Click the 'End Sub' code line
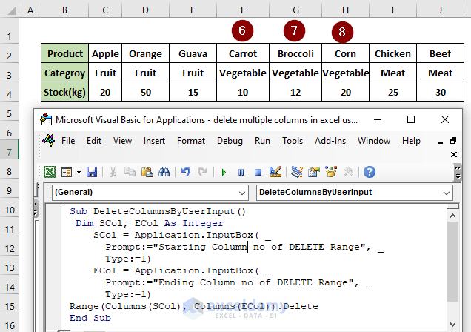The height and width of the screenshot is (332, 471). [90, 318]
